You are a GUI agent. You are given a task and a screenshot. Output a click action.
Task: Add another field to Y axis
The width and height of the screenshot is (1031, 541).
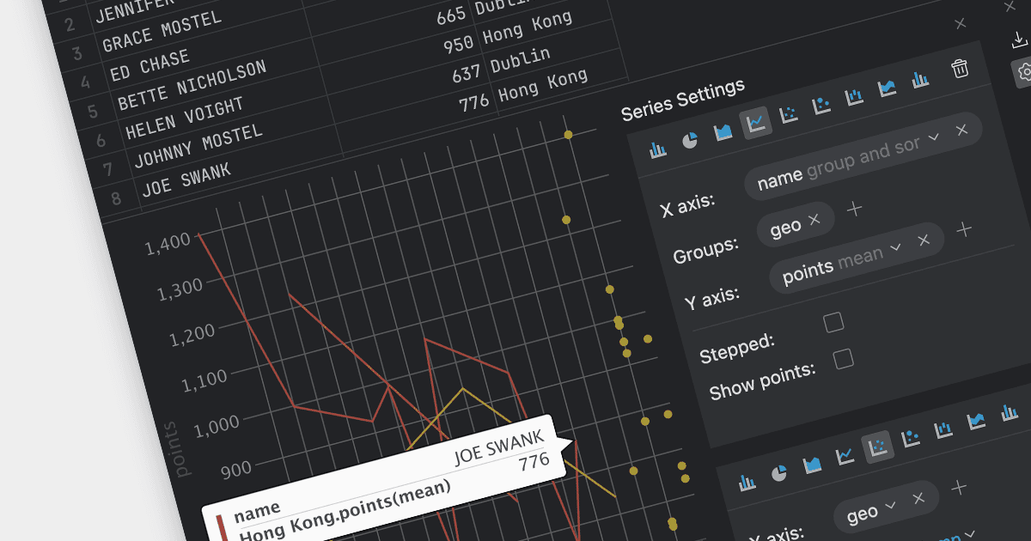coord(964,229)
